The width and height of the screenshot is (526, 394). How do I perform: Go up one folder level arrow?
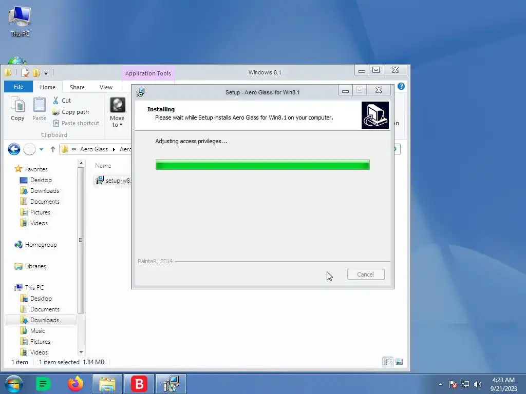pos(53,149)
